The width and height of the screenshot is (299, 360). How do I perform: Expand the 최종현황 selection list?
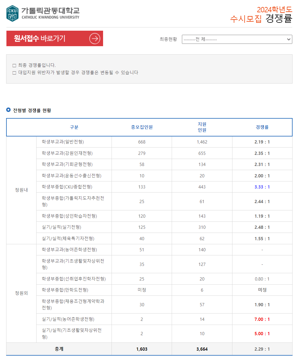(x=237, y=39)
